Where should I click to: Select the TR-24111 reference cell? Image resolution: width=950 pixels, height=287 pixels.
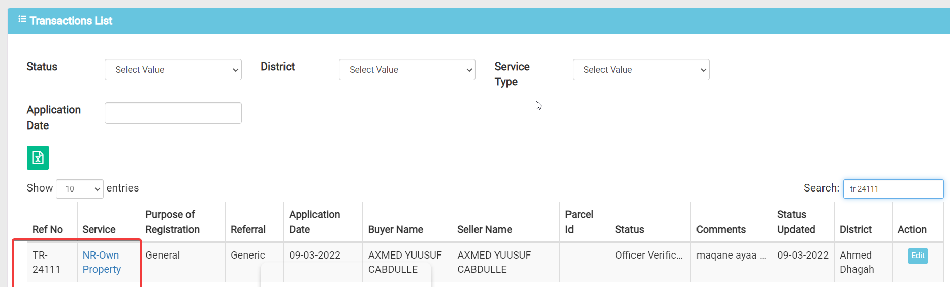(x=46, y=262)
